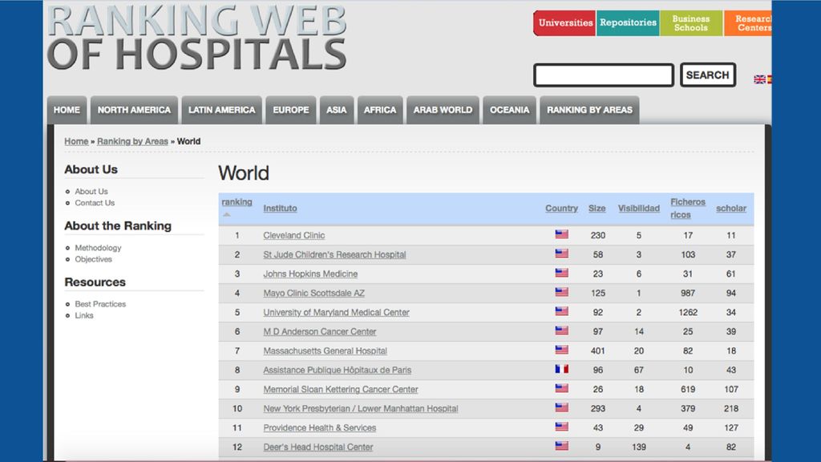Focus the search text field

pos(604,75)
